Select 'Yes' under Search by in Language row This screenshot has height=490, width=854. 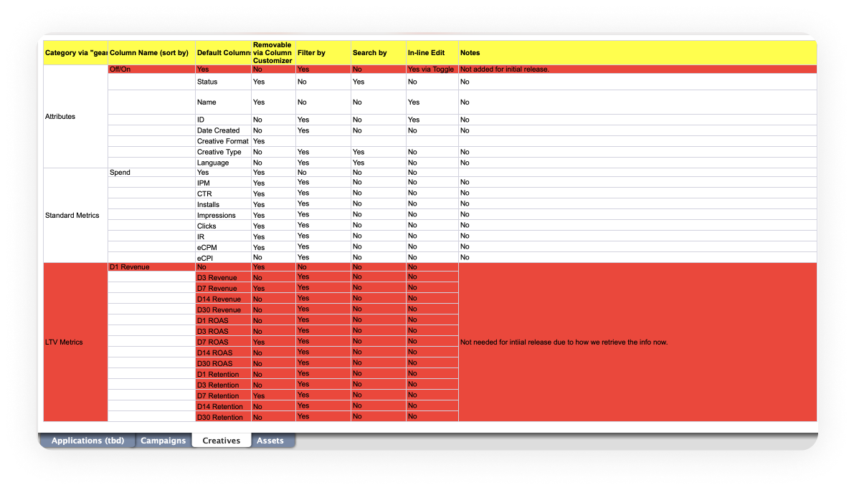point(379,163)
